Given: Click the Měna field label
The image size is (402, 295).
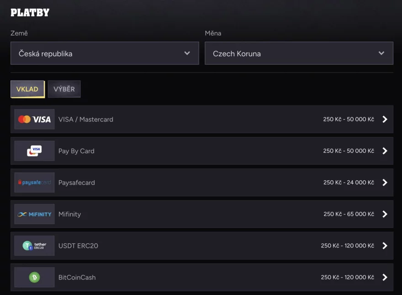Looking at the screenshot, I should (x=213, y=33).
